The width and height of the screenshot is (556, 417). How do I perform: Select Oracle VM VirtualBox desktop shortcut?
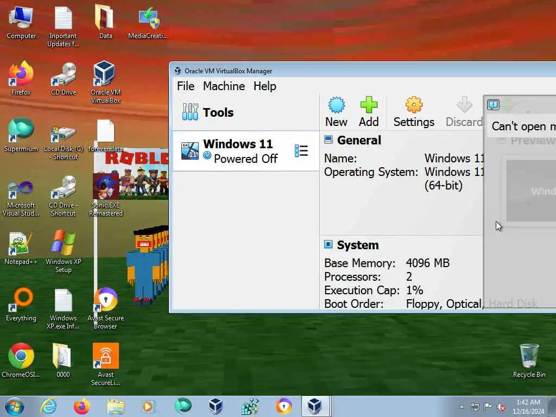pyautogui.click(x=105, y=83)
